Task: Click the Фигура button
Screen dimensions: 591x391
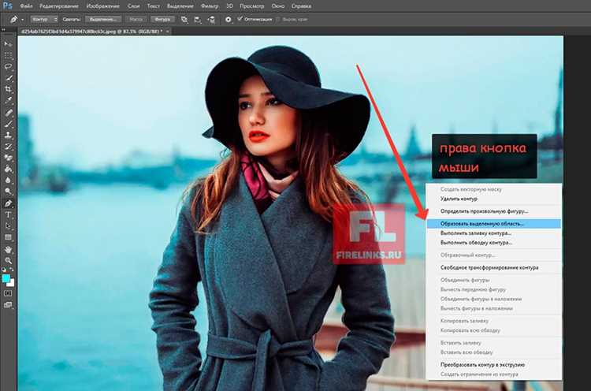Action: point(162,19)
